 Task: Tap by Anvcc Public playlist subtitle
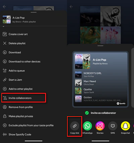[x=24, y=22]
